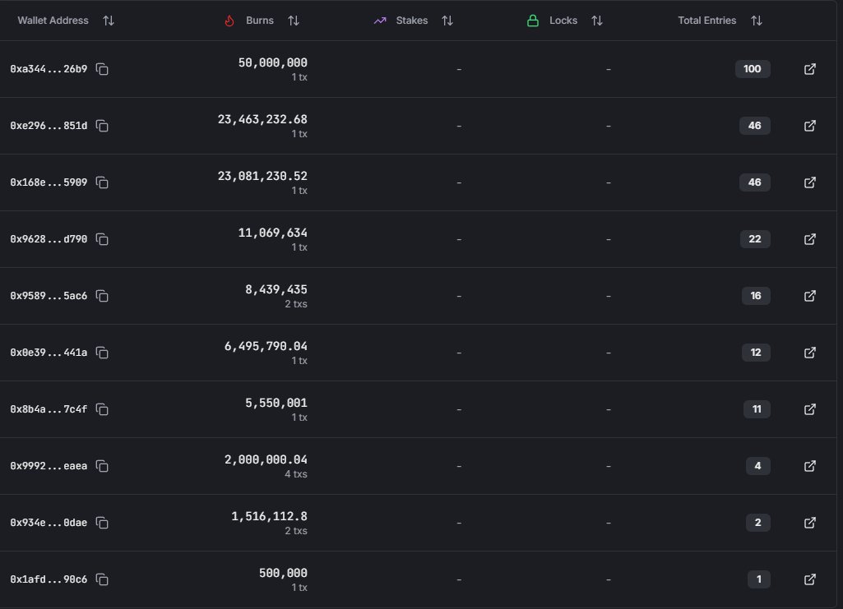Image resolution: width=843 pixels, height=609 pixels.
Task: Select address text 0x934e...0dae
Action: tap(49, 523)
